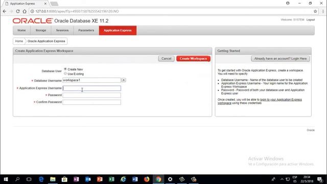The height and width of the screenshot is (184, 327).
Task: Open Excel from taskbar
Action: (x=111, y=179)
